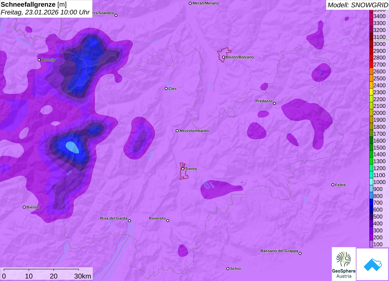Click the 3400 legend value

(x=379, y=16)
